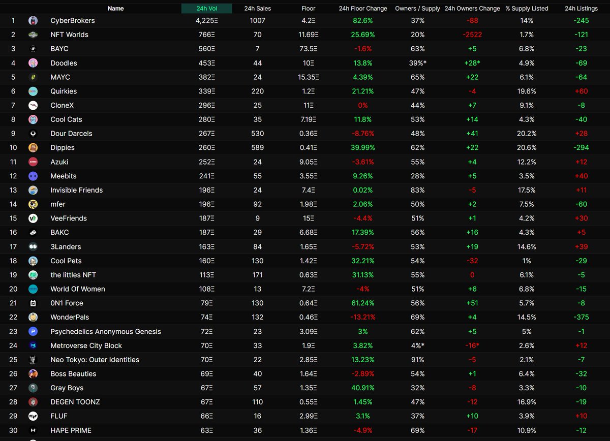The width and height of the screenshot is (610, 441).
Task: Sort by the 24h Owners Change header
Action: [472, 8]
